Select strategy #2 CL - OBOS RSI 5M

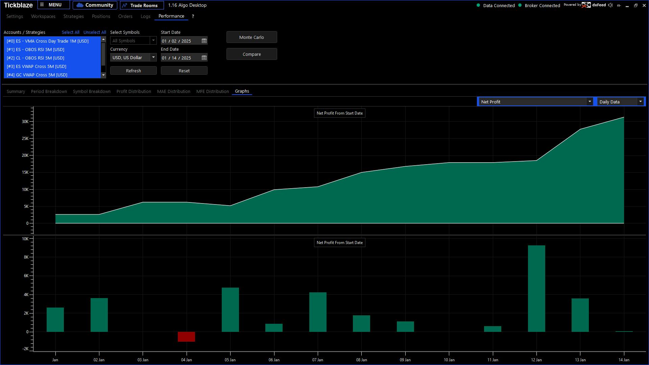tap(52, 58)
